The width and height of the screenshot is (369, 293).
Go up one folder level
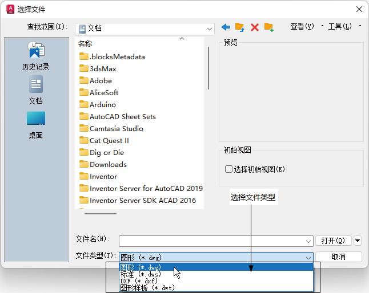pyautogui.click(x=240, y=27)
